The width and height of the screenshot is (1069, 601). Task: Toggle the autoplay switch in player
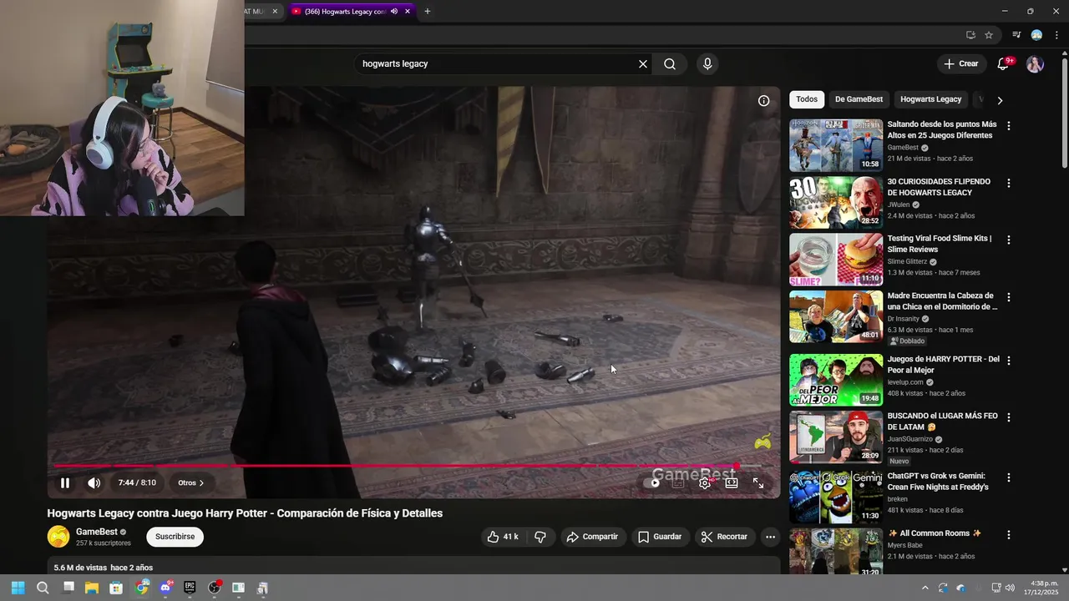[x=655, y=482]
